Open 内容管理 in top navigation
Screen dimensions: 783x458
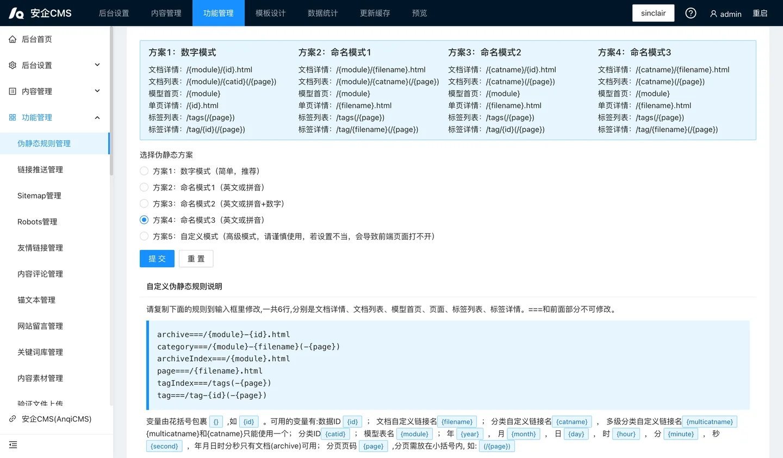pyautogui.click(x=166, y=13)
